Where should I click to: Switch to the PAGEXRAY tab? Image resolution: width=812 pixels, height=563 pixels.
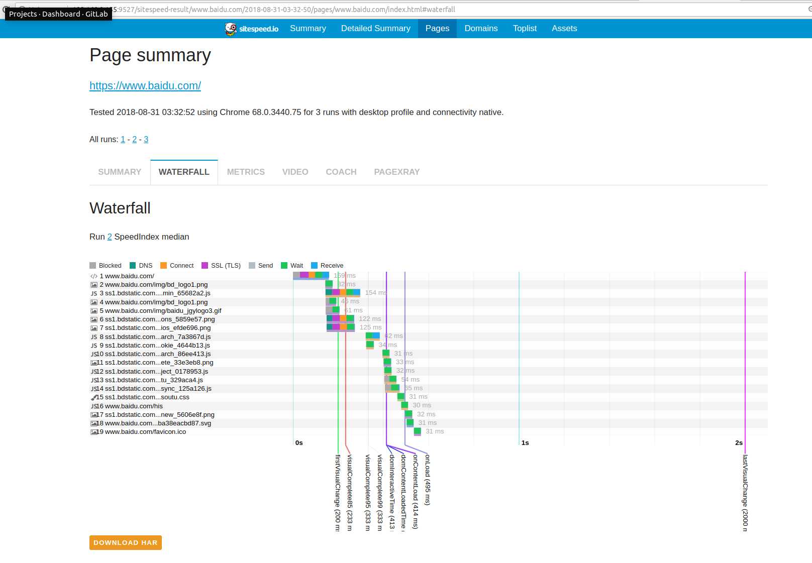(x=396, y=172)
